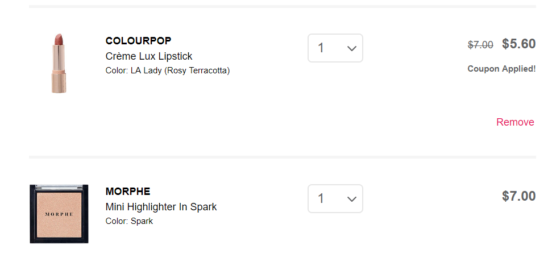Open the Crème Lux Lipstick quantity dropdown
Screen dimensions: 552x266
click(x=335, y=48)
